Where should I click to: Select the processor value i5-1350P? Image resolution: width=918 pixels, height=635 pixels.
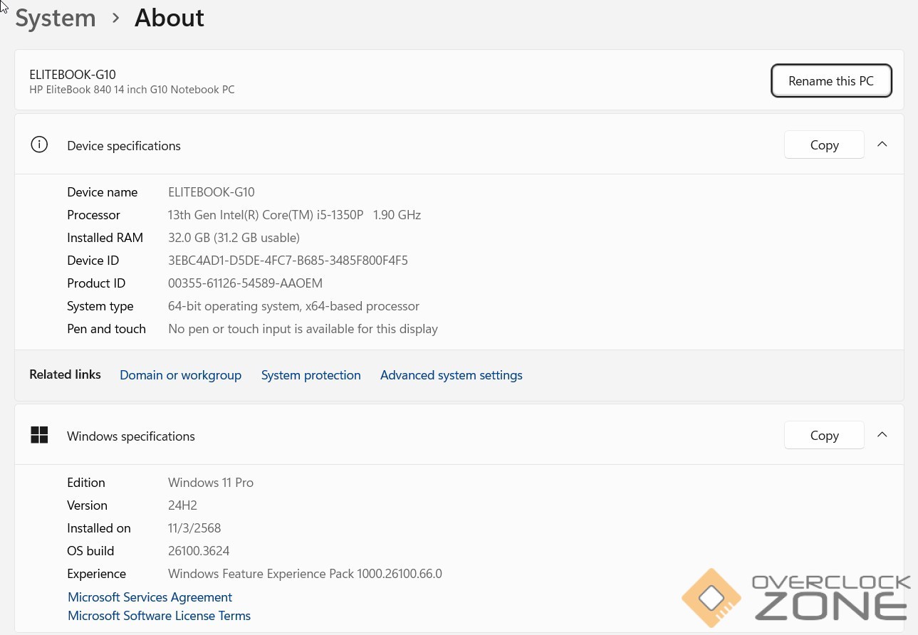pos(294,215)
